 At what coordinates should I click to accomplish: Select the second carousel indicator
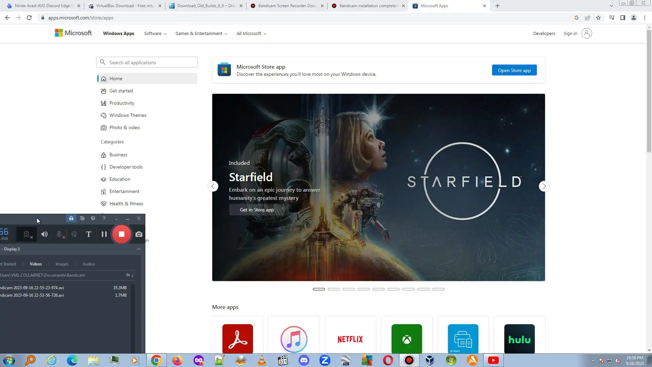[334, 289]
